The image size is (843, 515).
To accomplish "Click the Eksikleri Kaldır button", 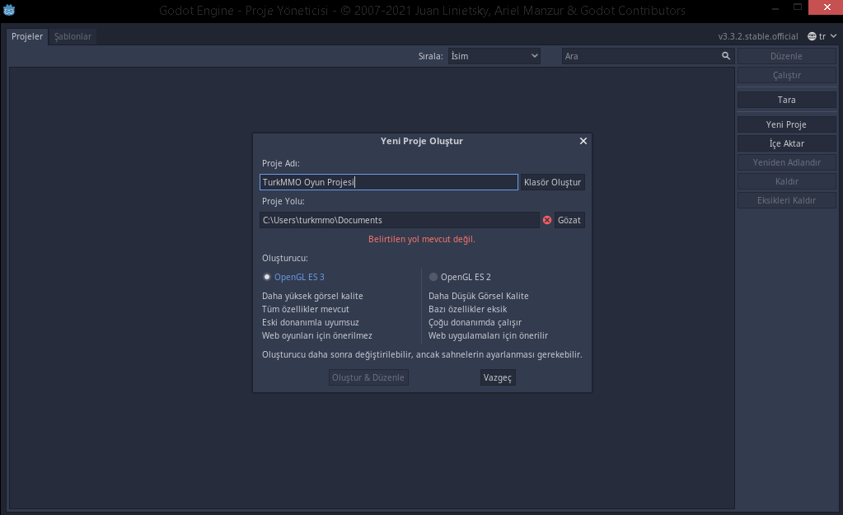I will pyautogui.click(x=786, y=200).
